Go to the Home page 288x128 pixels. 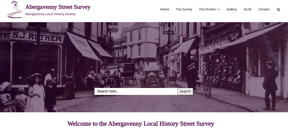coord(164,9)
